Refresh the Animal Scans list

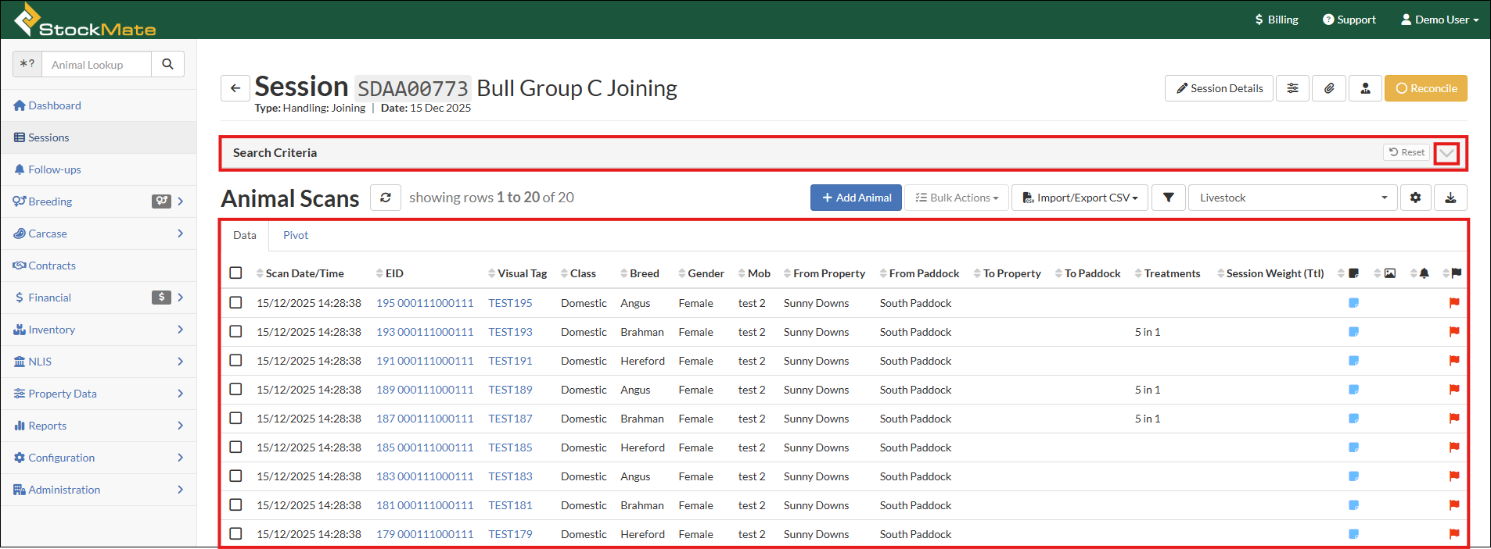coord(386,198)
